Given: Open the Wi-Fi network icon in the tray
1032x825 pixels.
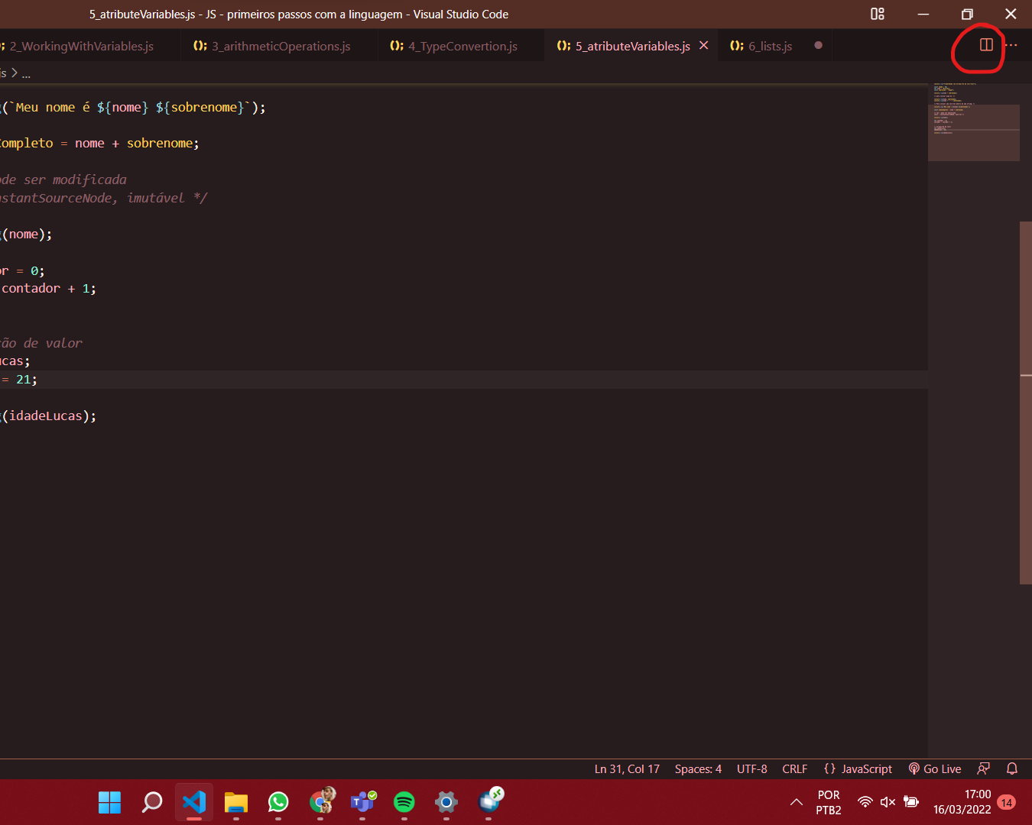Looking at the screenshot, I should coord(865,802).
